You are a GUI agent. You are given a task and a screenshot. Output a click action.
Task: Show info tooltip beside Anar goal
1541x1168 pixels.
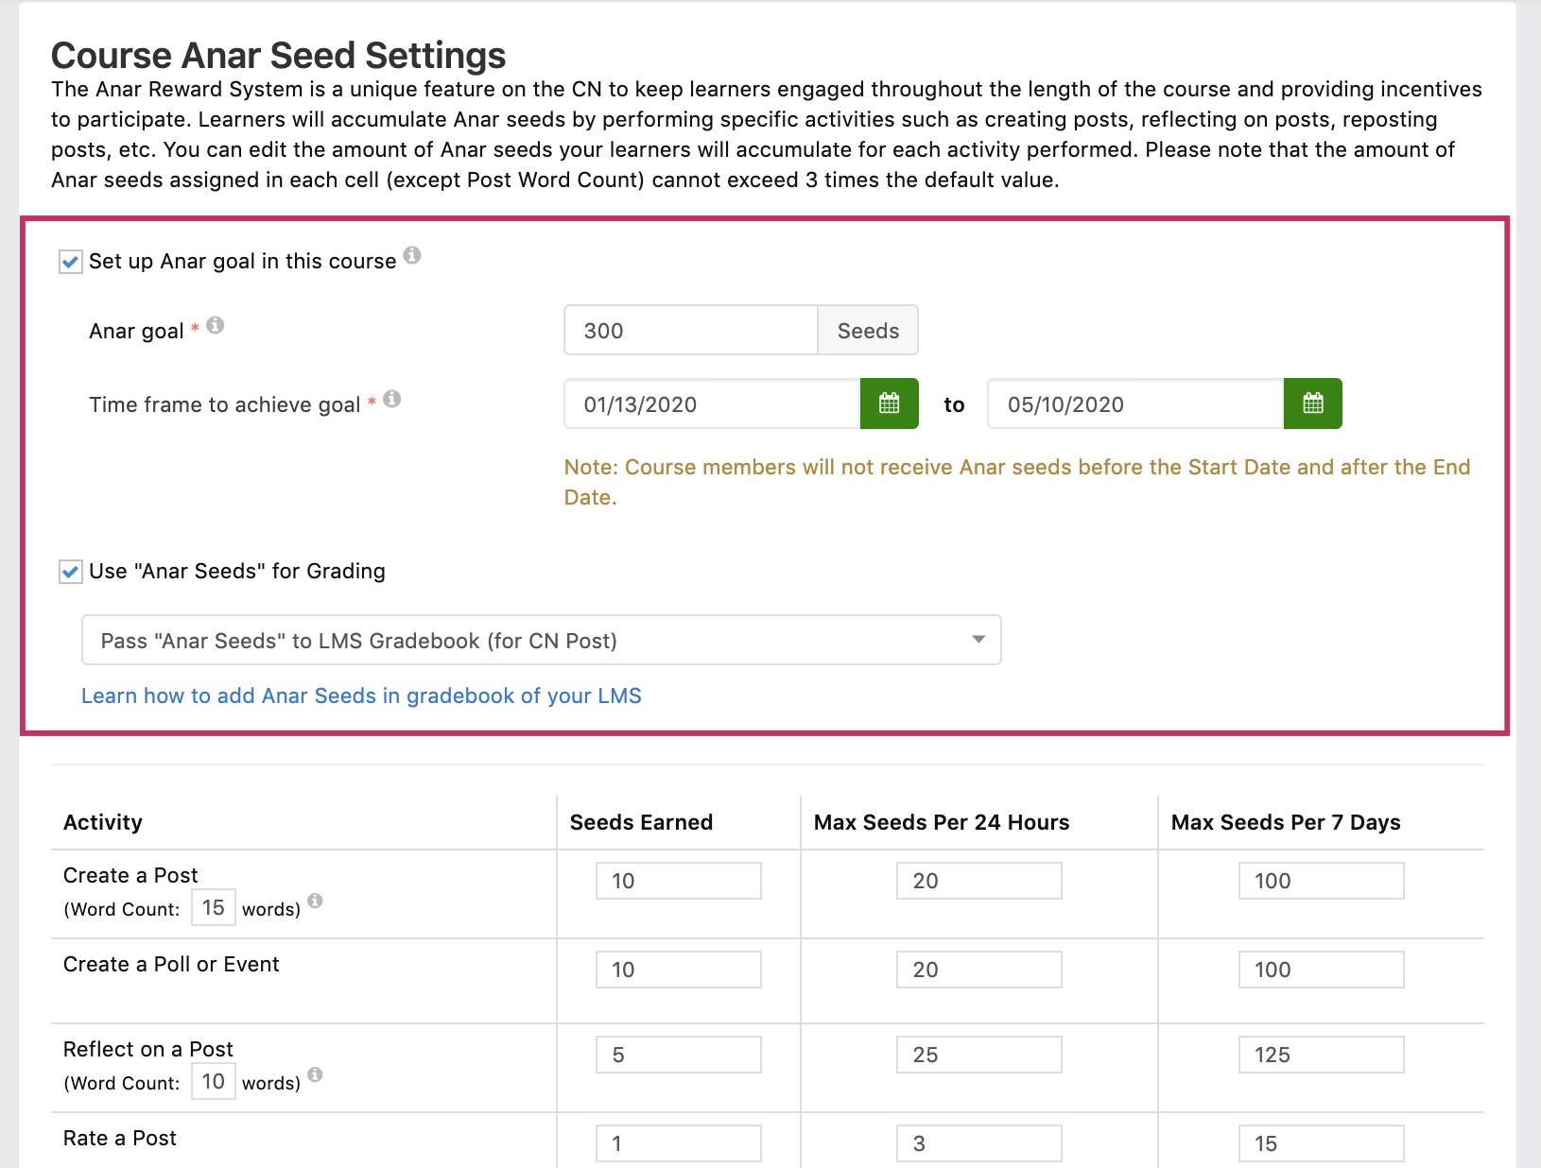tap(216, 325)
